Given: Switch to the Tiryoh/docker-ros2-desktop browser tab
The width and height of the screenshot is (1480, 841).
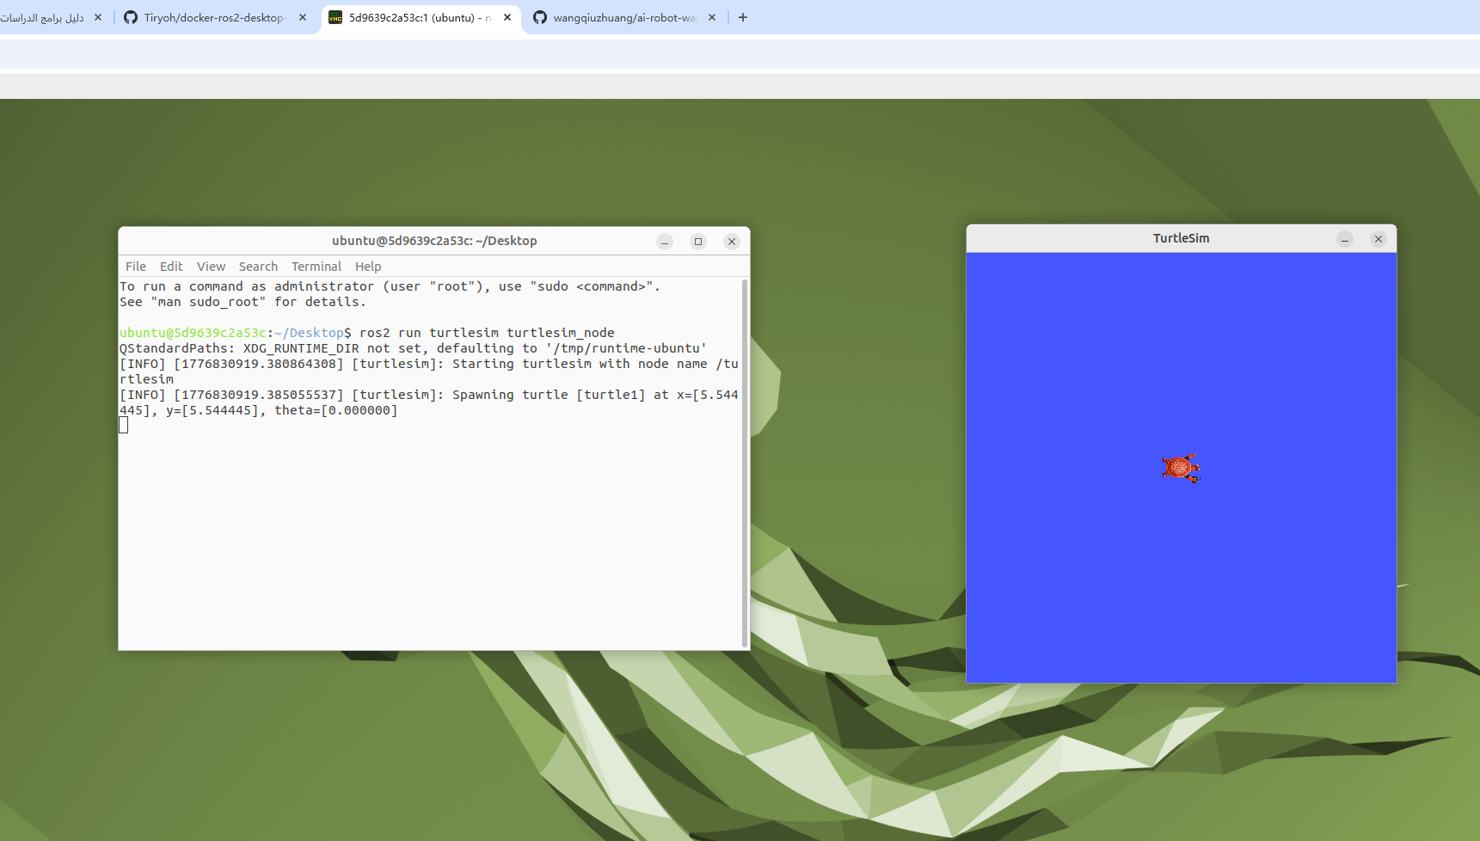Looking at the screenshot, I should (x=215, y=17).
